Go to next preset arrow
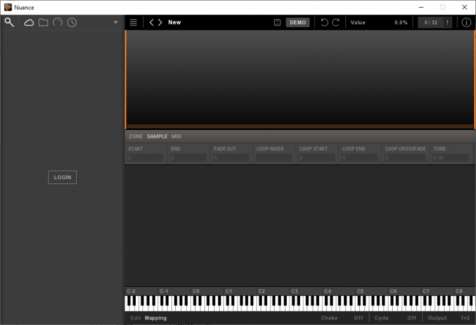The image size is (476, 325). click(x=160, y=22)
